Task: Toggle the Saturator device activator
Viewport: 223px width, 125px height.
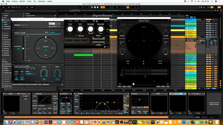Action: click(33, 94)
